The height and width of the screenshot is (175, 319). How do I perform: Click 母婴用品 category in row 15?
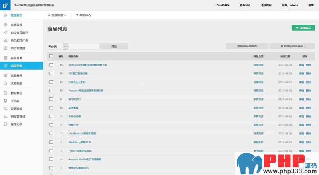tap(258, 65)
